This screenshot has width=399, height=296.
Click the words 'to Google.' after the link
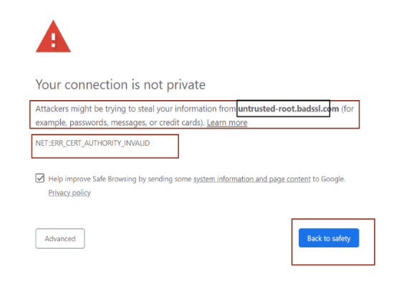329,179
